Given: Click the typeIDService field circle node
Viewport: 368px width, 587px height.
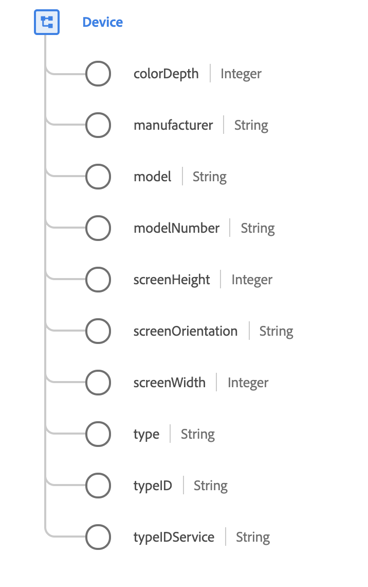Looking at the screenshot, I should (x=98, y=537).
